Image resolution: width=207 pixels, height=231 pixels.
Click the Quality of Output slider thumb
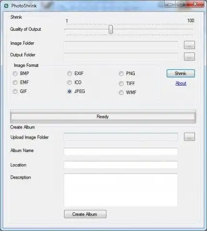click(111, 29)
